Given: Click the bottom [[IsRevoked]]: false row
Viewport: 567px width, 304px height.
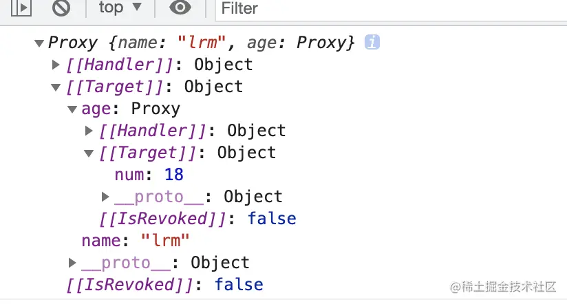Looking at the screenshot, I should 164,285.
